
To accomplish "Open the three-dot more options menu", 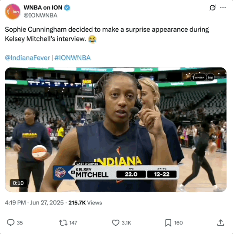I will 223,7.
